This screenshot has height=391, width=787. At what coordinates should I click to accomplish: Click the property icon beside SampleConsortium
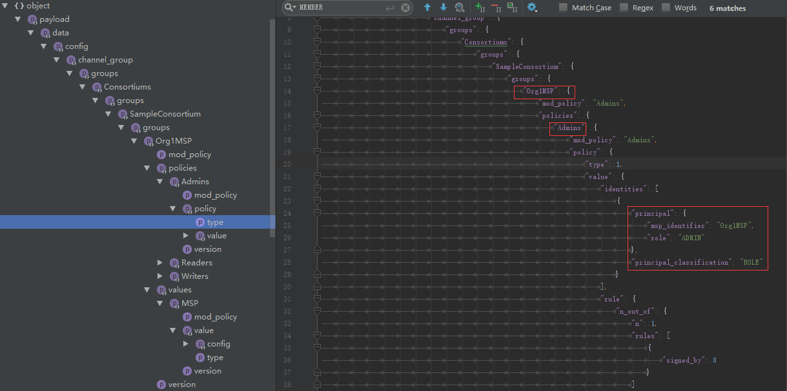(123, 114)
